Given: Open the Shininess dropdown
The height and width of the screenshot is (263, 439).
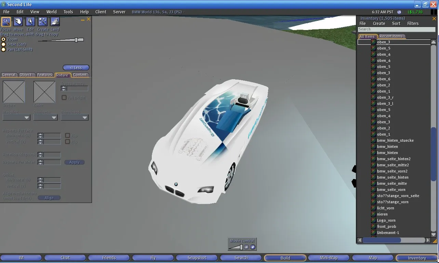Looking at the screenshot, I should [x=45, y=117].
